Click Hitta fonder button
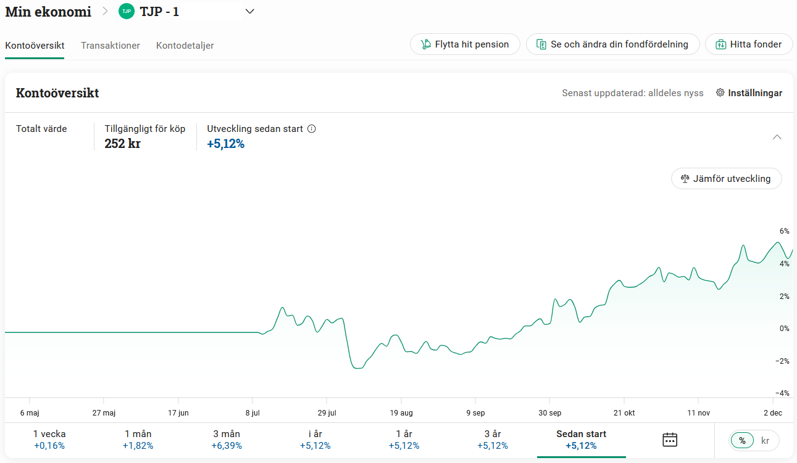This screenshot has width=797, height=463. 748,44
